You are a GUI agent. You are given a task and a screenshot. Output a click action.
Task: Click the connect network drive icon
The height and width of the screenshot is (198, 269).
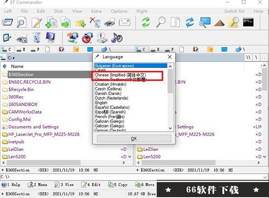[x=73, y=38]
